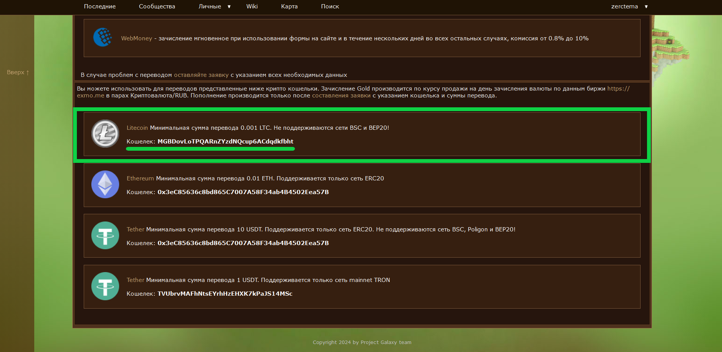Click the Tether icon in the TRON row
This screenshot has height=352, width=722.
click(105, 286)
